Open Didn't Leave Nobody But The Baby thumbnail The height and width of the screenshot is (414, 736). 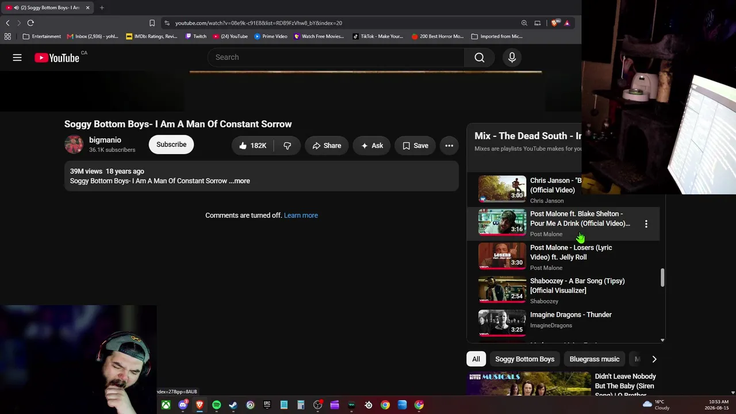pyautogui.click(x=529, y=384)
